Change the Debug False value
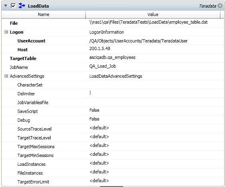Screen dimensions: 225x187 point(94,119)
